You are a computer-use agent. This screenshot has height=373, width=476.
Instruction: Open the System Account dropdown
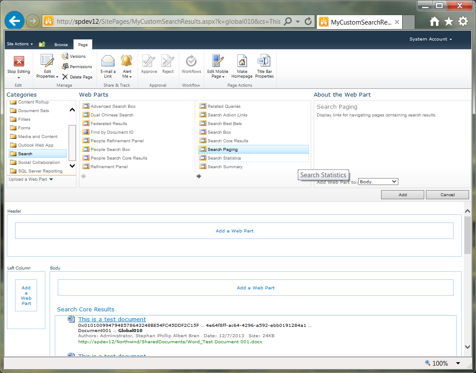click(x=430, y=39)
